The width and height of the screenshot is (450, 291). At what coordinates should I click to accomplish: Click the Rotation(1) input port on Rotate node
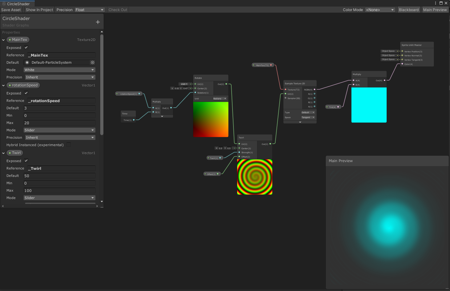pyautogui.click(x=195, y=93)
